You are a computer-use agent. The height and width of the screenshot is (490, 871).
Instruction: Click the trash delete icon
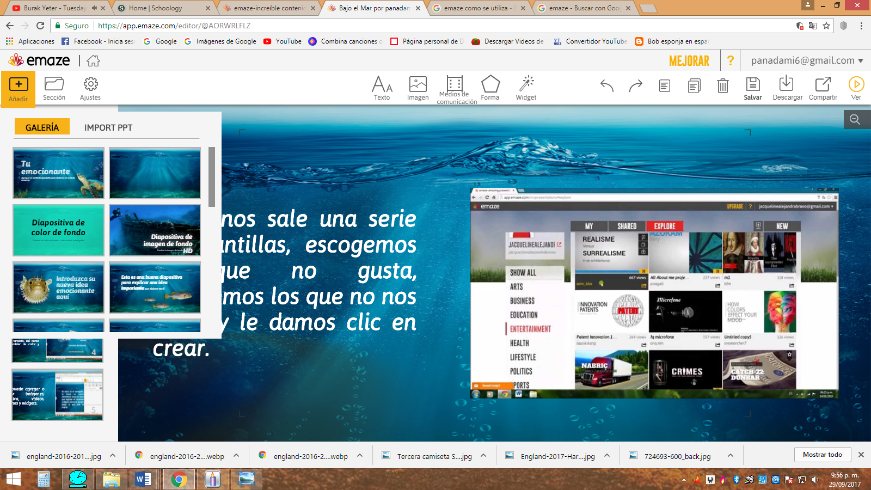pyautogui.click(x=722, y=85)
